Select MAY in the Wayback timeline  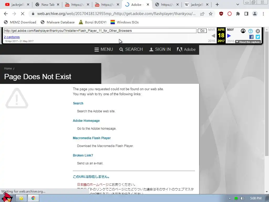tap(230, 30)
